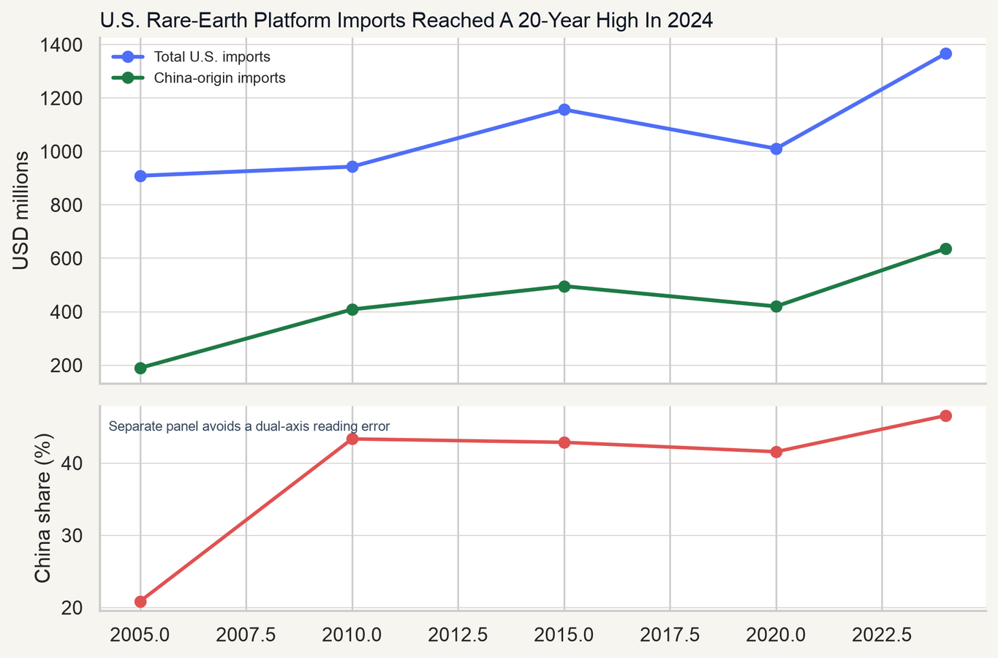The width and height of the screenshot is (998, 658).
Task: Click the 20 tick label on China share axis
Action: (x=70, y=608)
